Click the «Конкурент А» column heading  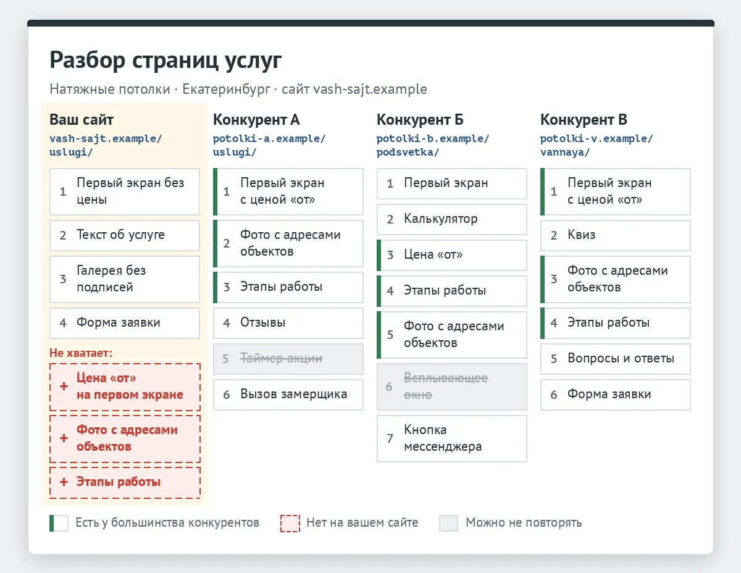pos(256,120)
